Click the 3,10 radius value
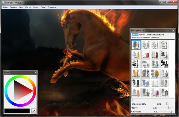This screenshot has width=179, height=117. [155, 108]
